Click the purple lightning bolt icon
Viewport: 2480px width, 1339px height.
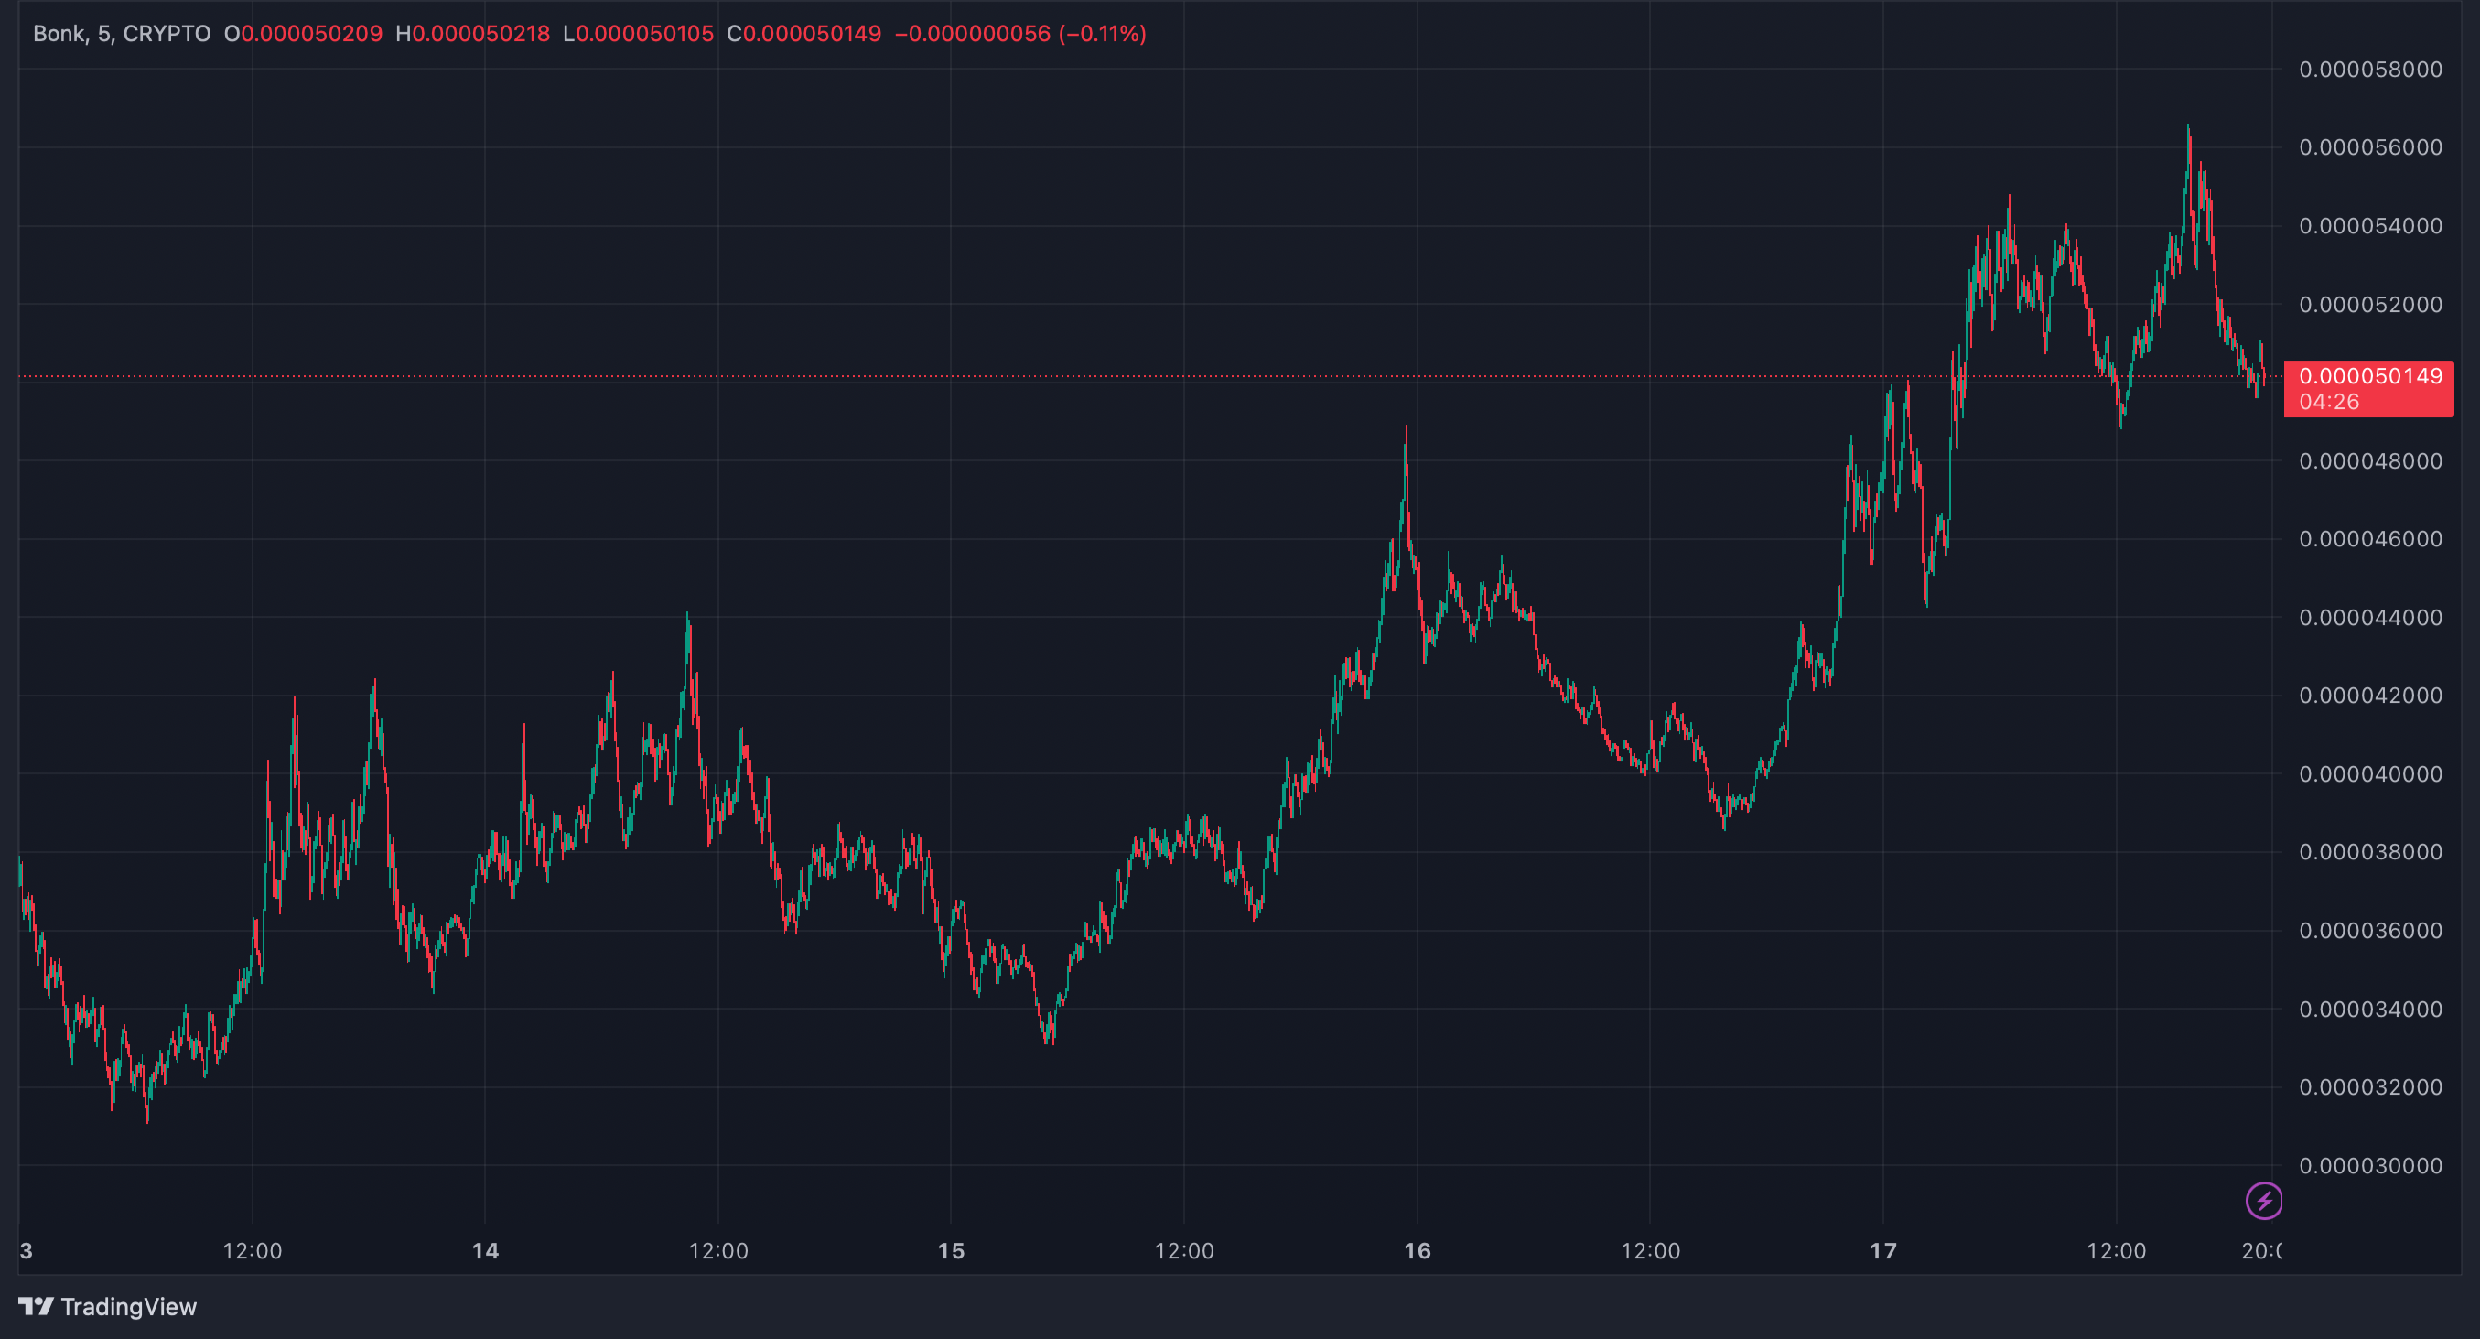coord(2263,1201)
